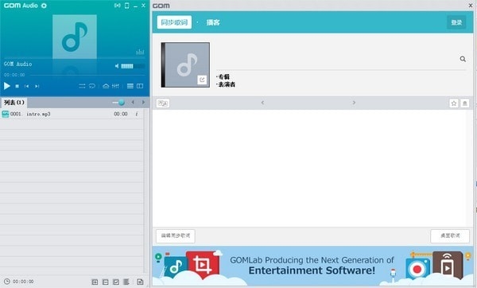This screenshot has width=477, height=288.
Task: Add files with plus icon below playlist
Action: pyautogui.click(x=95, y=282)
